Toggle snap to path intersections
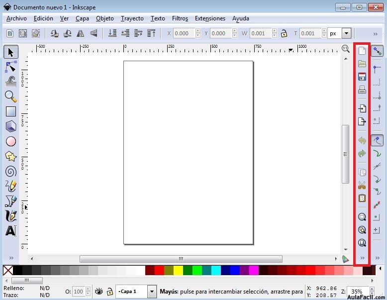The height and width of the screenshot is (300, 387). tap(377, 167)
